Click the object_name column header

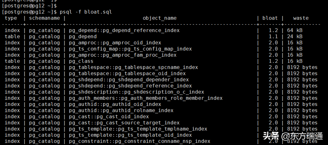tap(160, 18)
